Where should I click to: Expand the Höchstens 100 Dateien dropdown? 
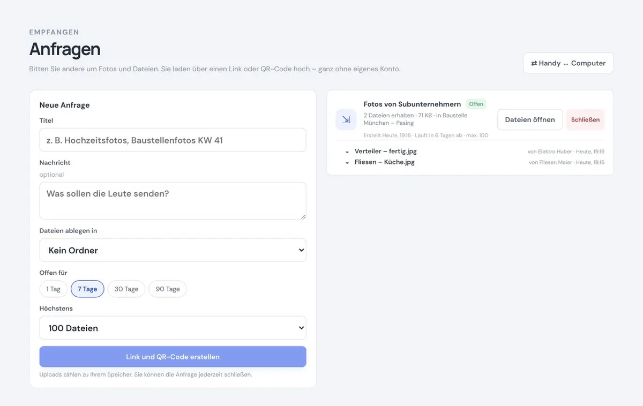click(173, 328)
